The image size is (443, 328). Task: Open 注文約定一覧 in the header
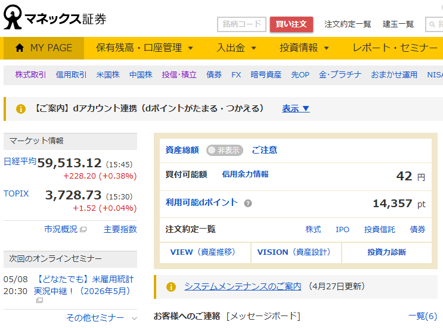tap(348, 24)
